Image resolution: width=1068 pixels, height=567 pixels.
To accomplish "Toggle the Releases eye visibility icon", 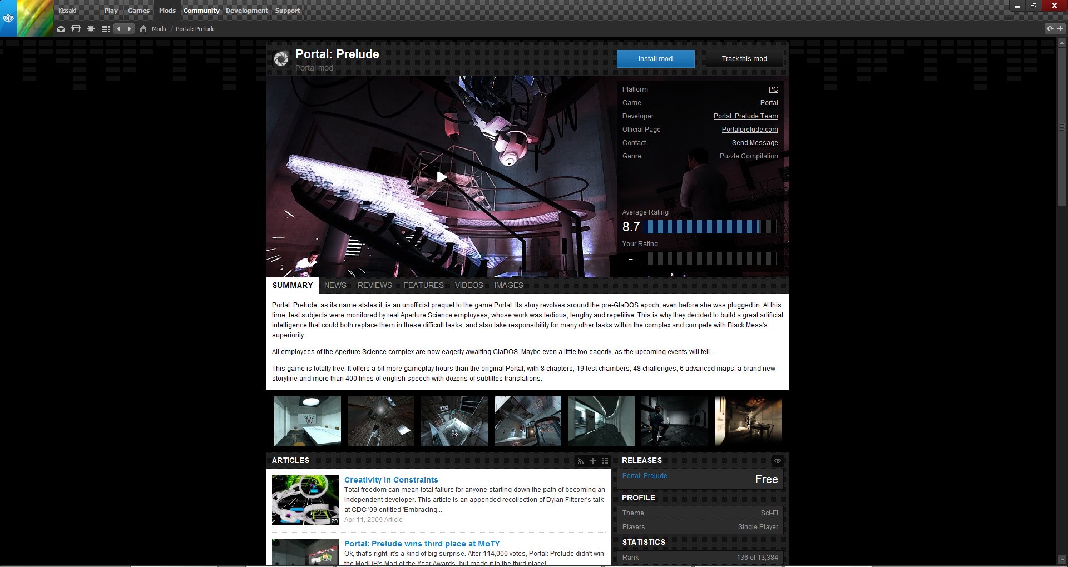I will (777, 461).
